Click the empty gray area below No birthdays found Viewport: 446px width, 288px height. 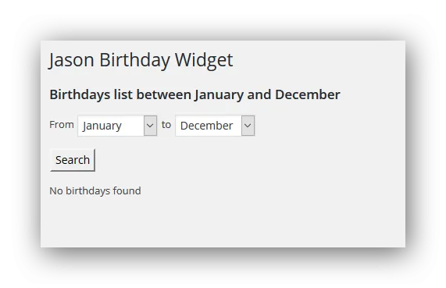click(x=223, y=222)
